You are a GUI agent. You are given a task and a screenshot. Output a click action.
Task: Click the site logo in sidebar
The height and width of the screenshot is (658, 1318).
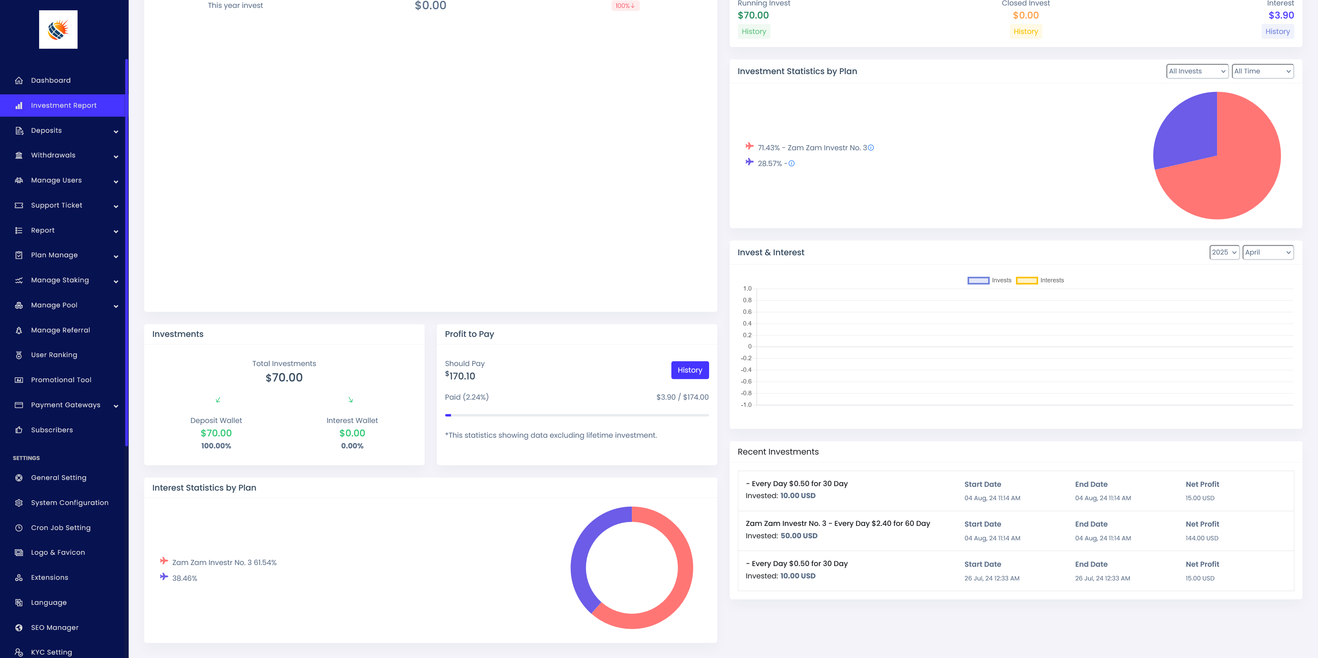click(x=58, y=30)
